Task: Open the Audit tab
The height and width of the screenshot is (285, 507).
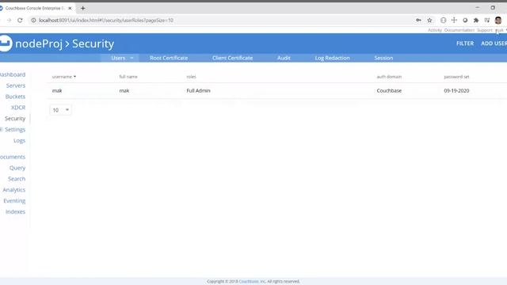Action: coord(284,58)
